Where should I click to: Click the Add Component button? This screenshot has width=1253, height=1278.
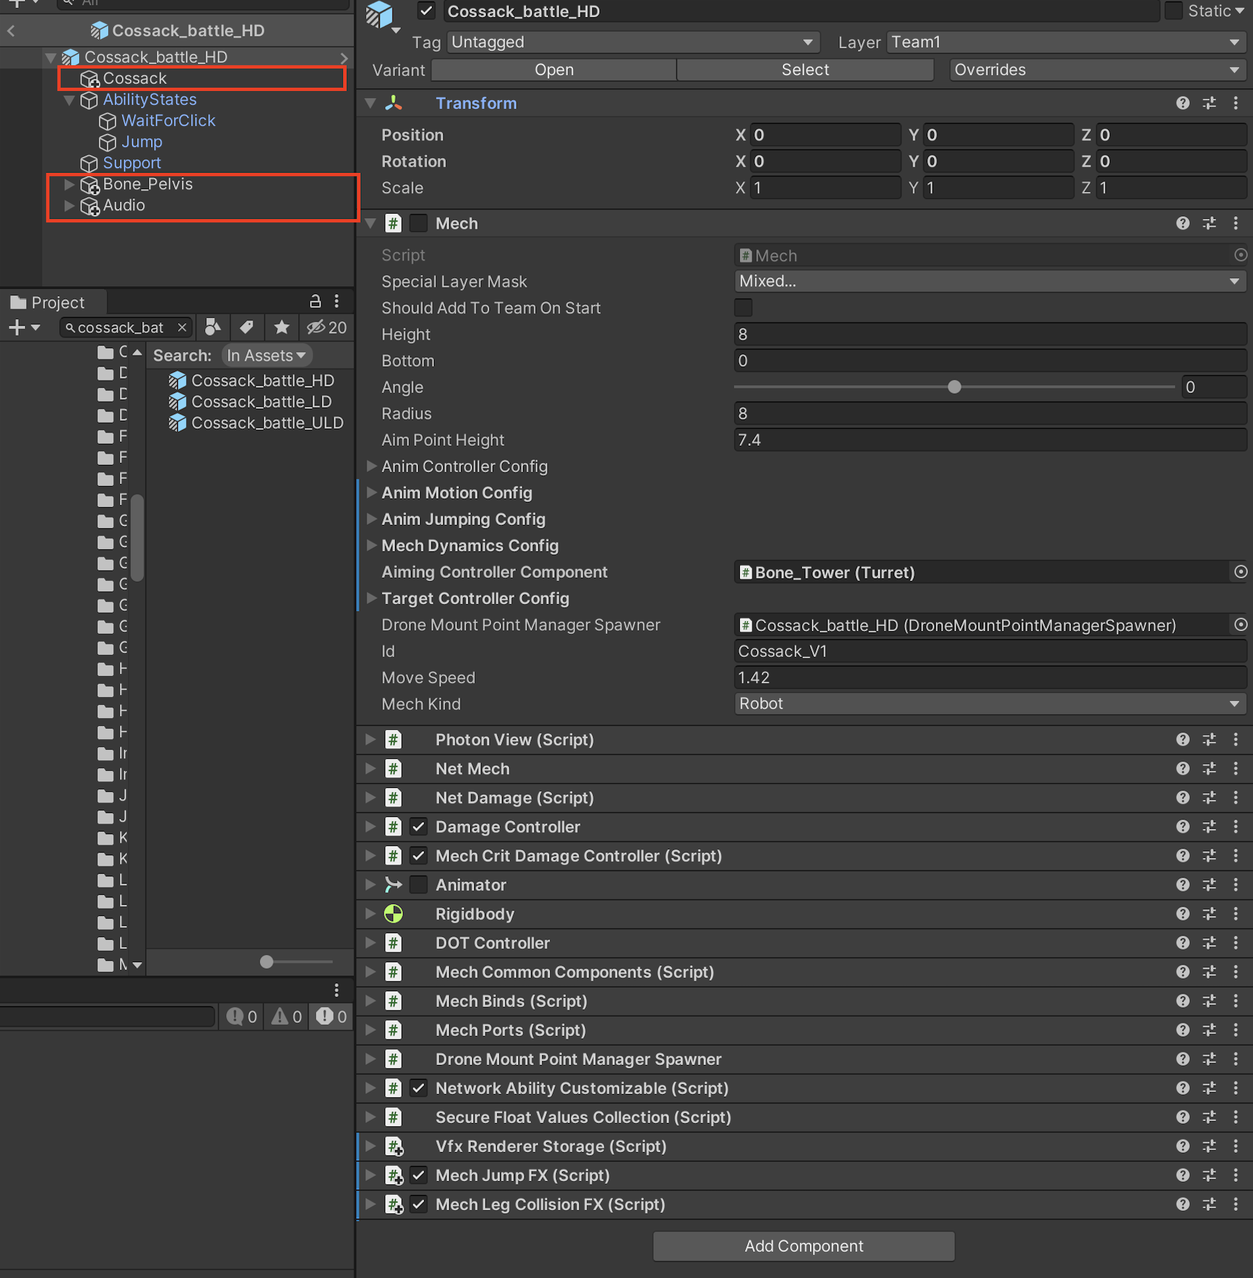click(803, 1246)
